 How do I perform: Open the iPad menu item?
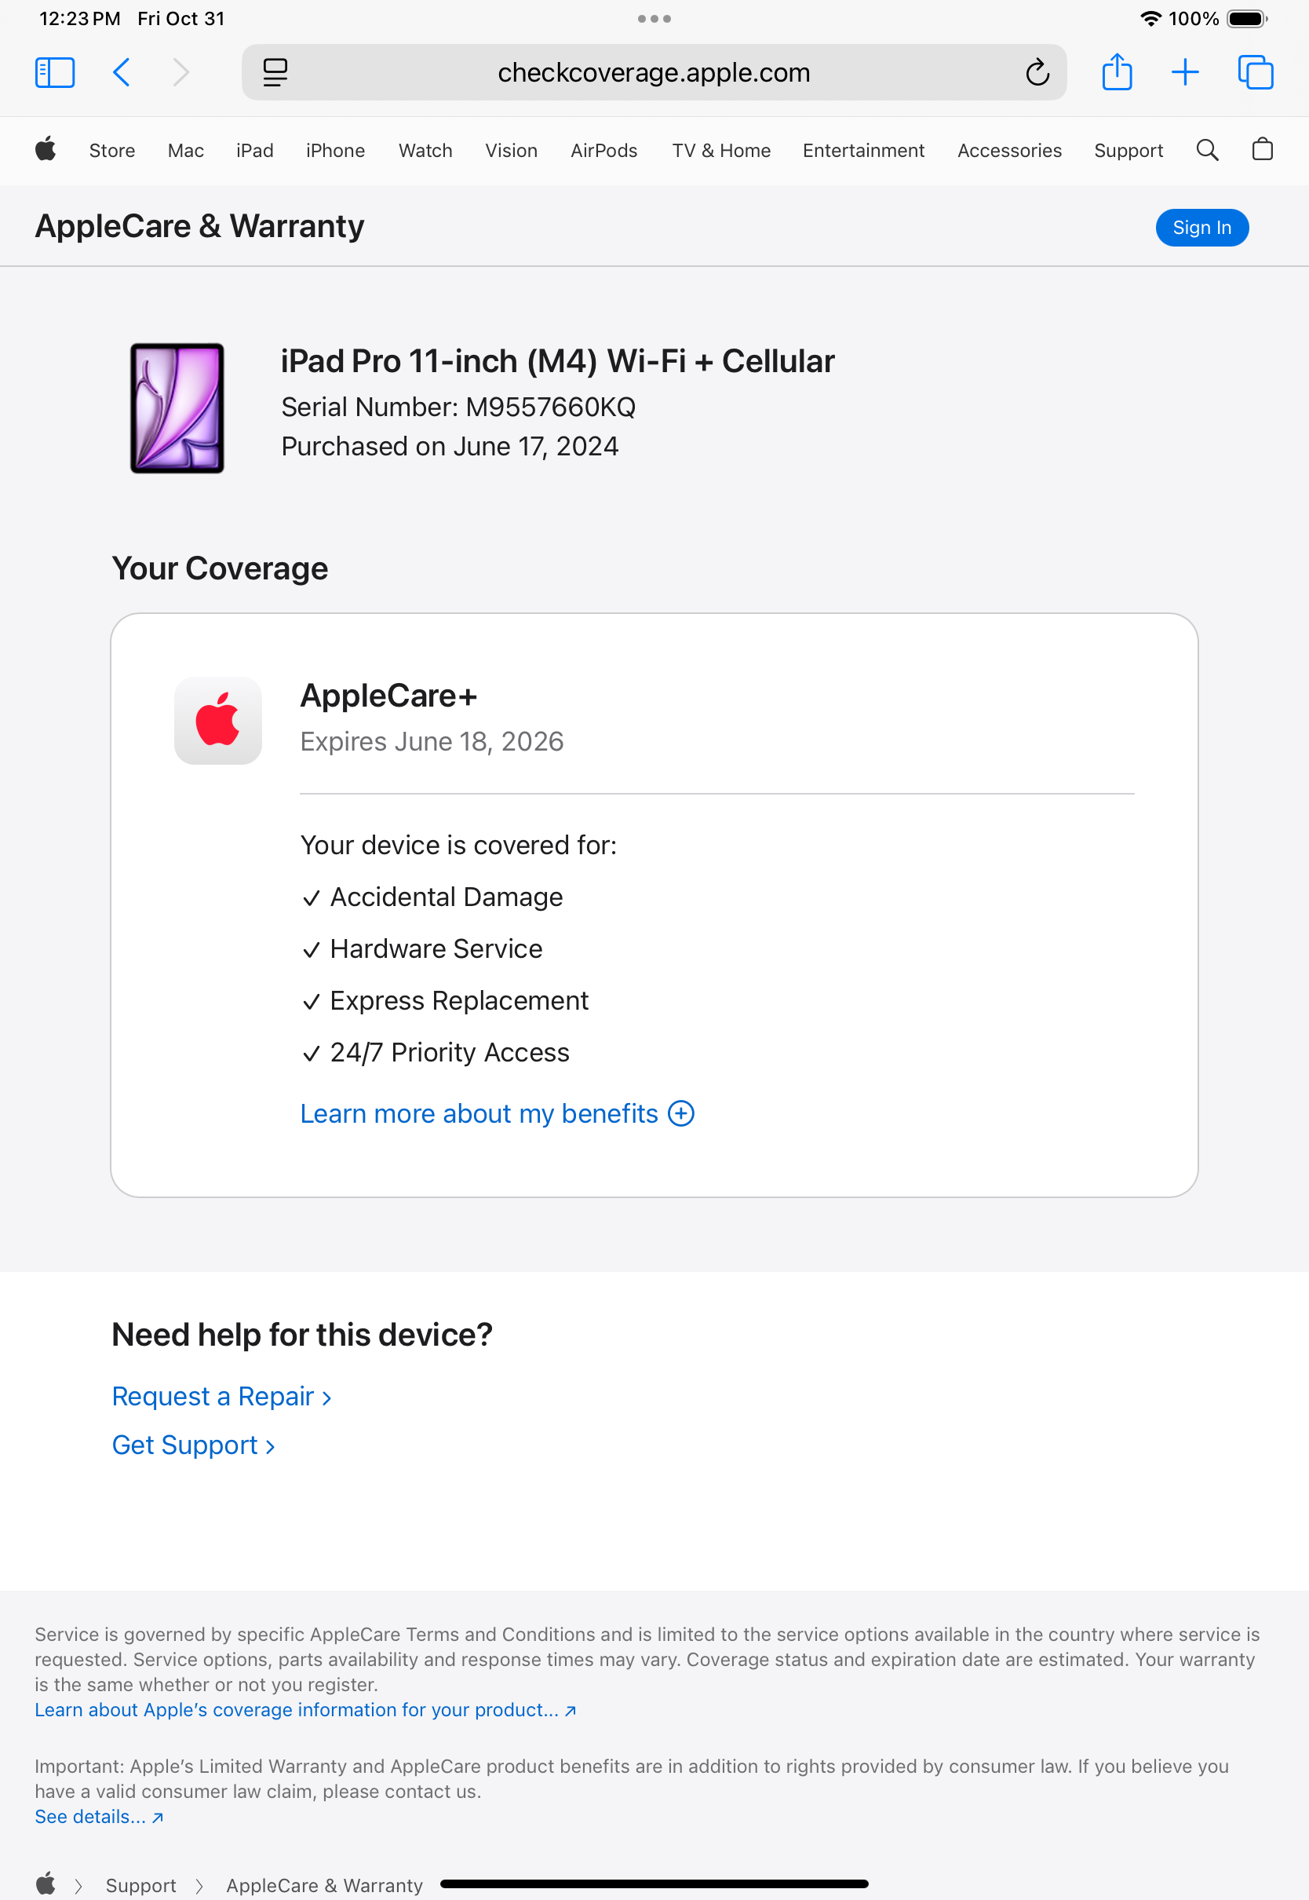[254, 150]
